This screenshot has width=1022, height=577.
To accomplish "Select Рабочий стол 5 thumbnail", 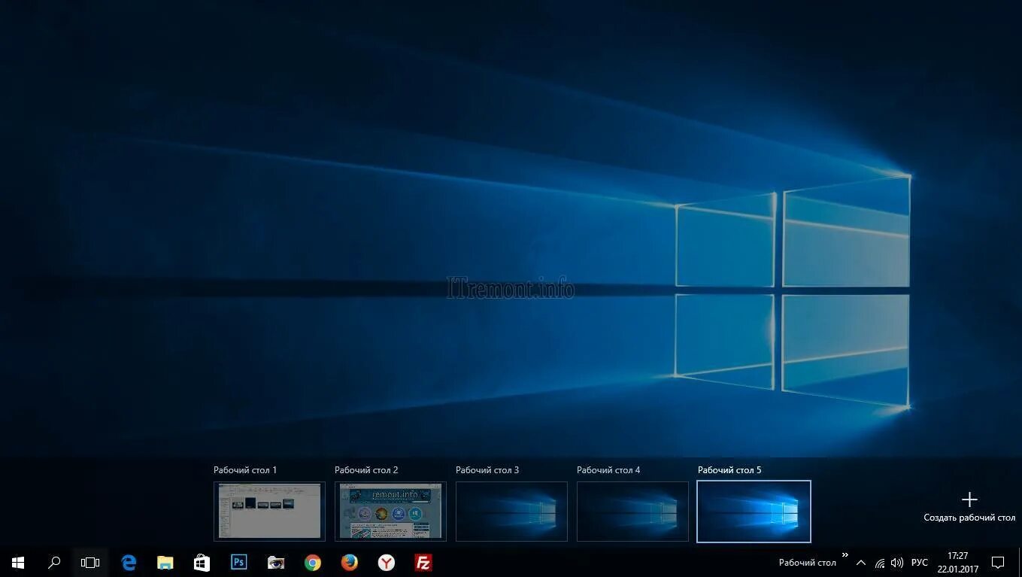I will (754, 512).
